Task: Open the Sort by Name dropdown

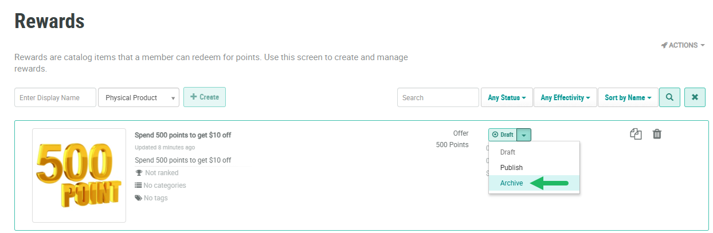Action: [x=628, y=98]
